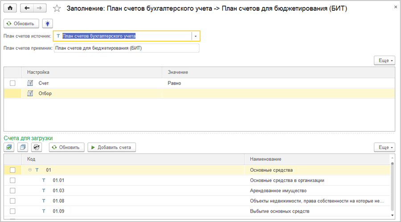The height and width of the screenshot is (222, 401).
Task: Click the first stacked-sheets icon above accounts table
Action: coord(10,147)
